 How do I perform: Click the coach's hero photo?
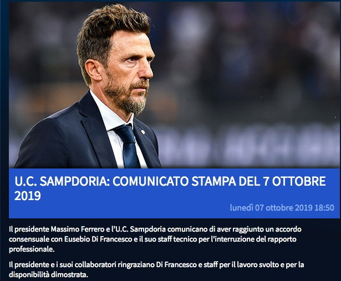[x=174, y=85]
